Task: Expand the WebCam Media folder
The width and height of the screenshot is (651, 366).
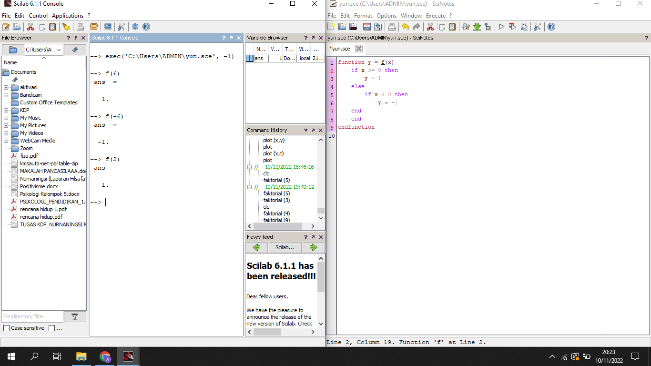Action: 6,141
